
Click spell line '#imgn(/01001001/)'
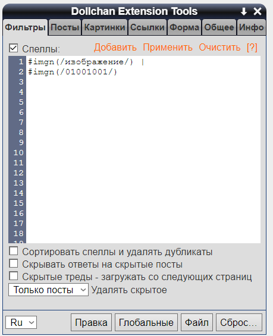tap(73, 72)
